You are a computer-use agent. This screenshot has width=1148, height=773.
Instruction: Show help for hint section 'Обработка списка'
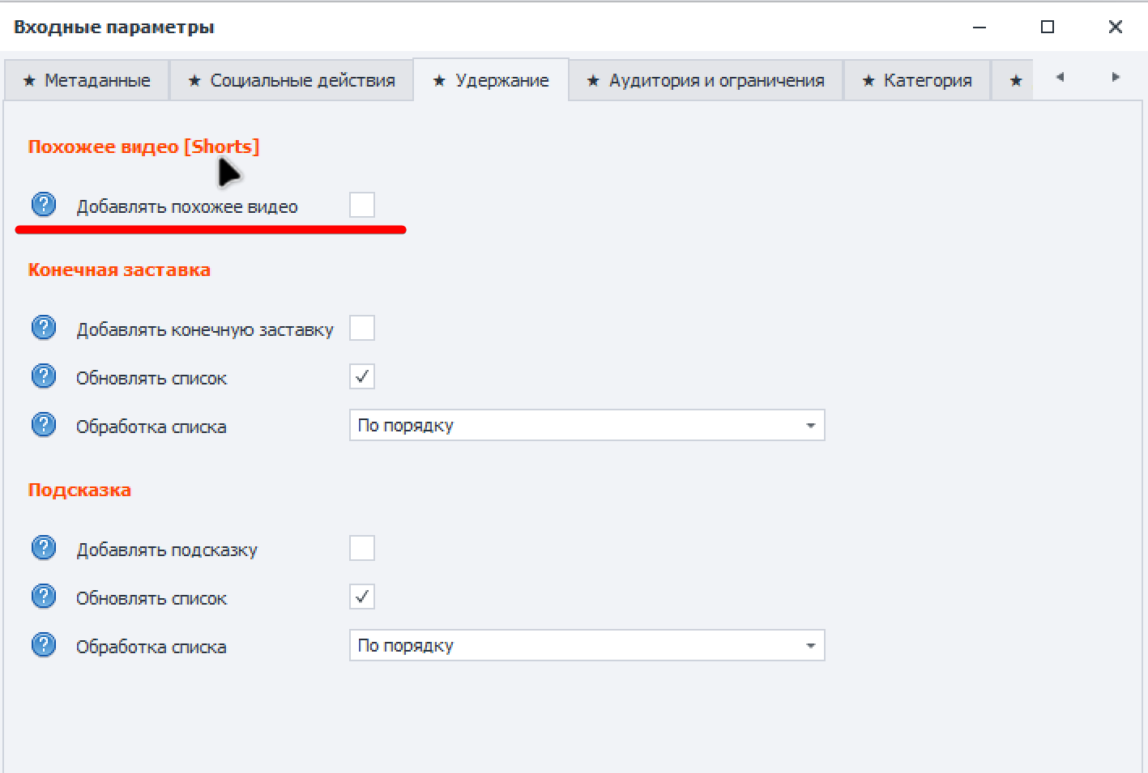(44, 645)
